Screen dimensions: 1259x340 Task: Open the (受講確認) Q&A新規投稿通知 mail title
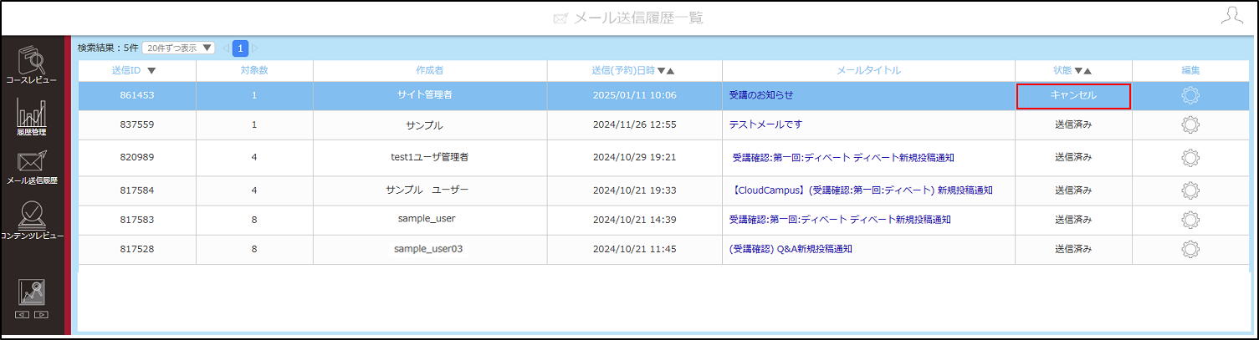click(791, 249)
